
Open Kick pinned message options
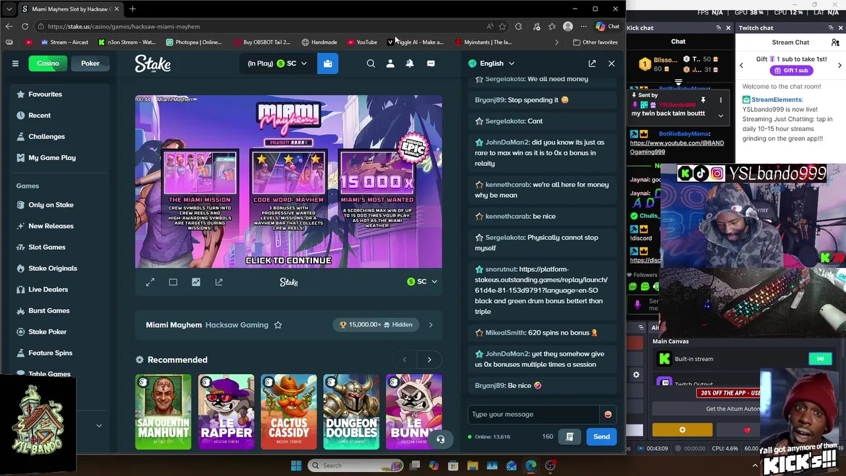pos(720,100)
